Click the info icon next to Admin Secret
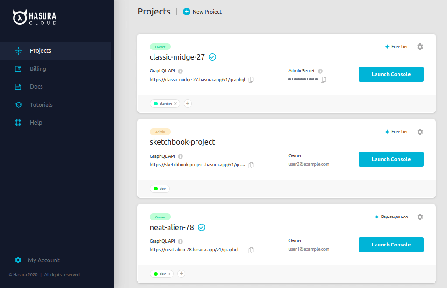 [x=321, y=70]
